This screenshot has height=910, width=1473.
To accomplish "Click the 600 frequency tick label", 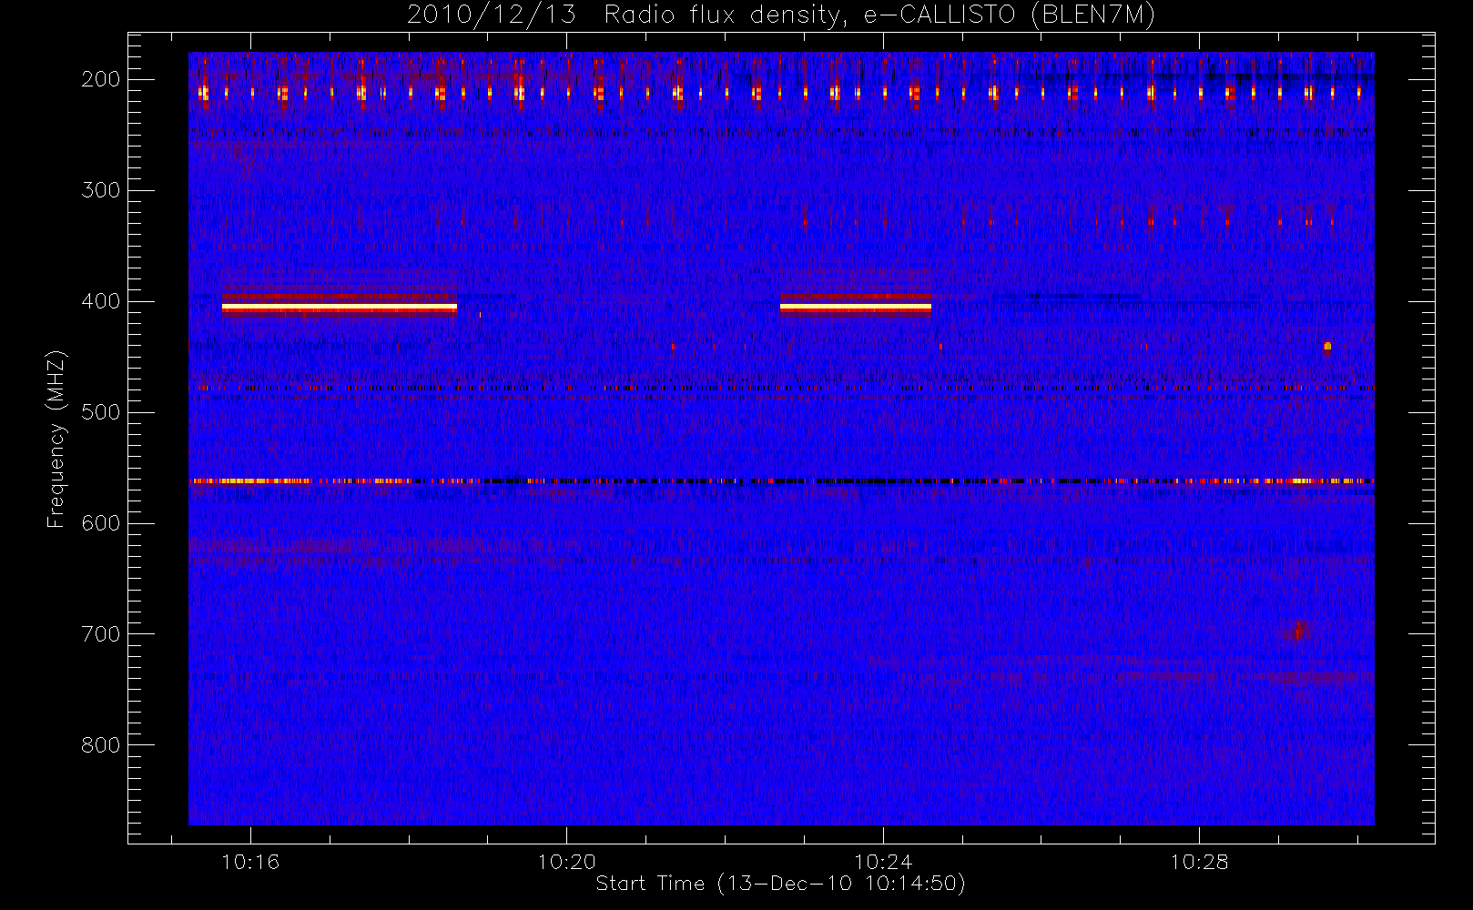I will click(x=101, y=523).
